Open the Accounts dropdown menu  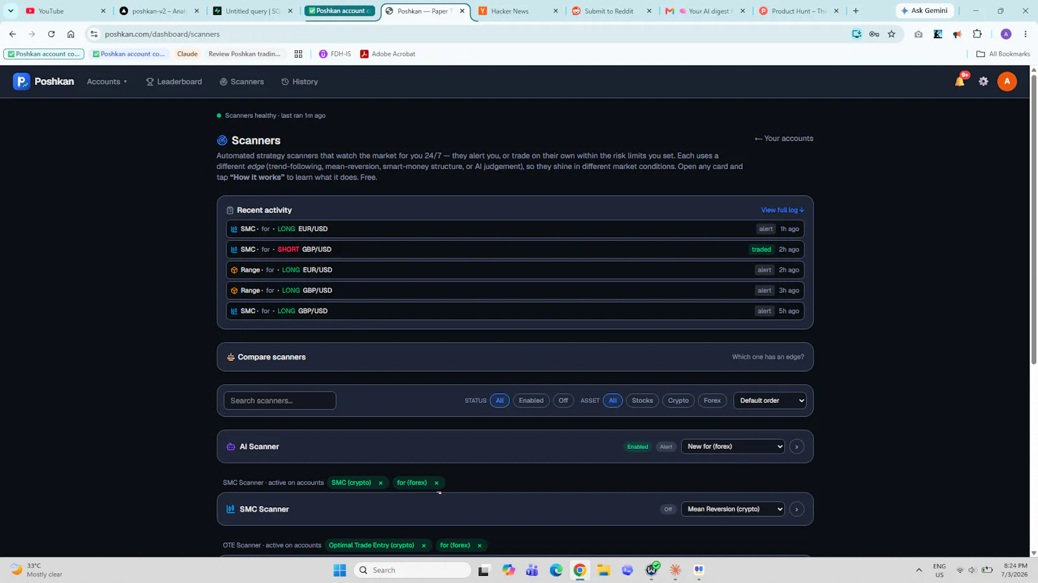pos(107,82)
